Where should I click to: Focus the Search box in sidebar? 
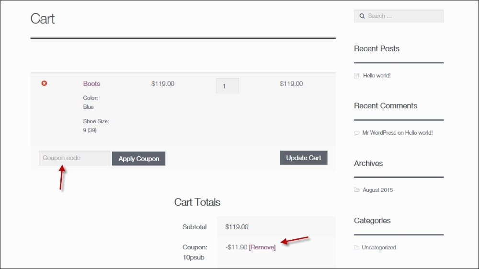(x=399, y=16)
